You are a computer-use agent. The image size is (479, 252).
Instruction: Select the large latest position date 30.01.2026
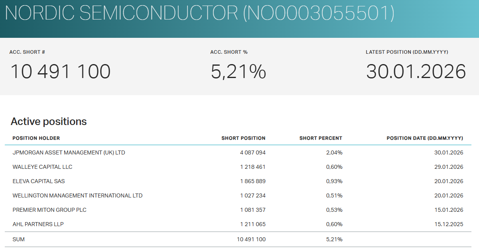pyautogui.click(x=416, y=72)
